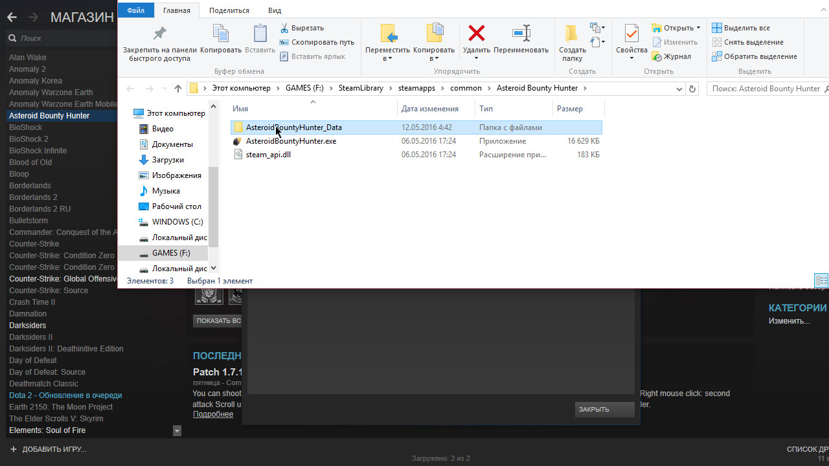
Task: Select all files (Выделить все)
Action: (741, 28)
